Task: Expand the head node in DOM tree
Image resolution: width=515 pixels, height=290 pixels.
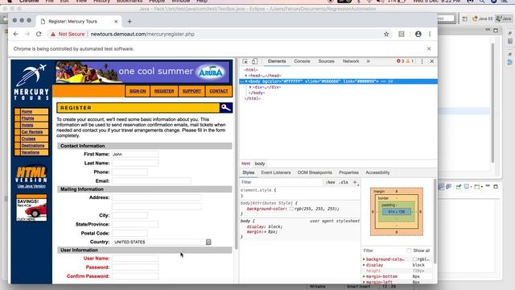Action: pyautogui.click(x=246, y=76)
